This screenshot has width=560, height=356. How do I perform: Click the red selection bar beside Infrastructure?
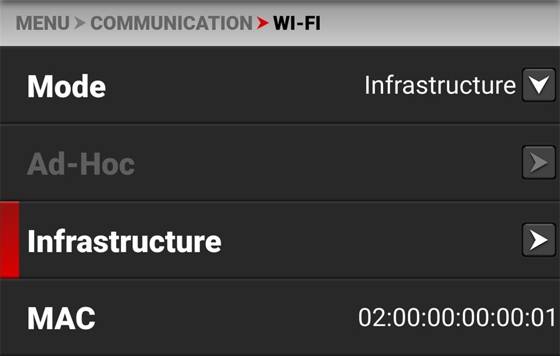10,240
